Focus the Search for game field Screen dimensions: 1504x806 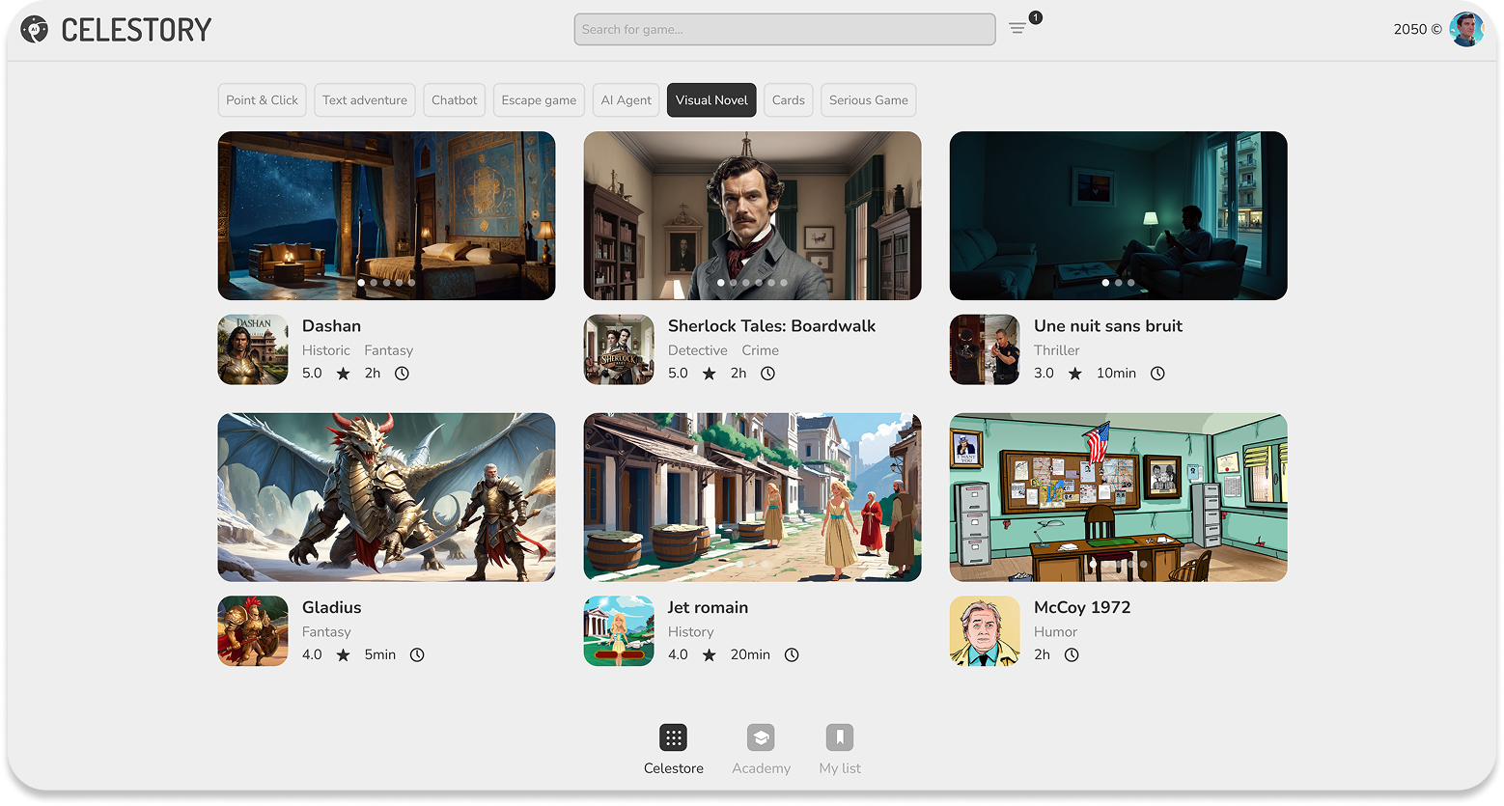(x=785, y=29)
